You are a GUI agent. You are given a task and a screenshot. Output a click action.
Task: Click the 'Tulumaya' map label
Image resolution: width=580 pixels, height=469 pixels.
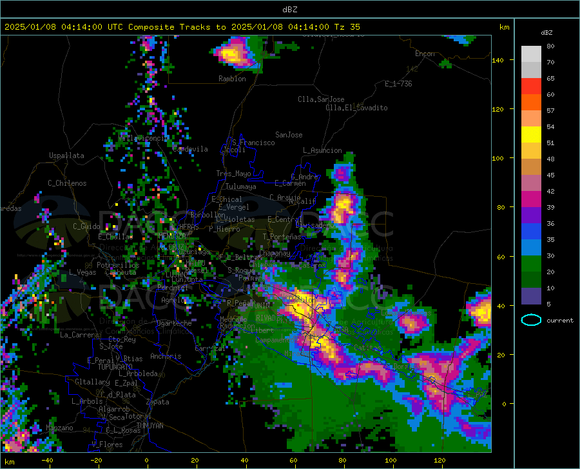click(x=240, y=186)
